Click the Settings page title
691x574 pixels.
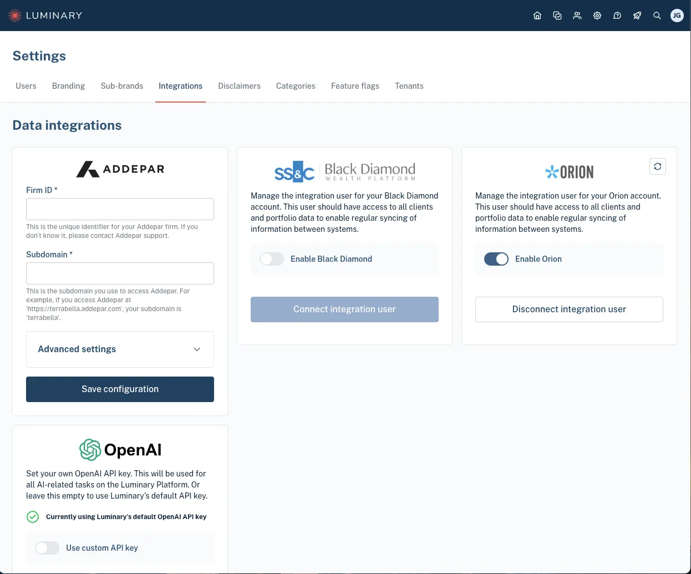coord(39,56)
